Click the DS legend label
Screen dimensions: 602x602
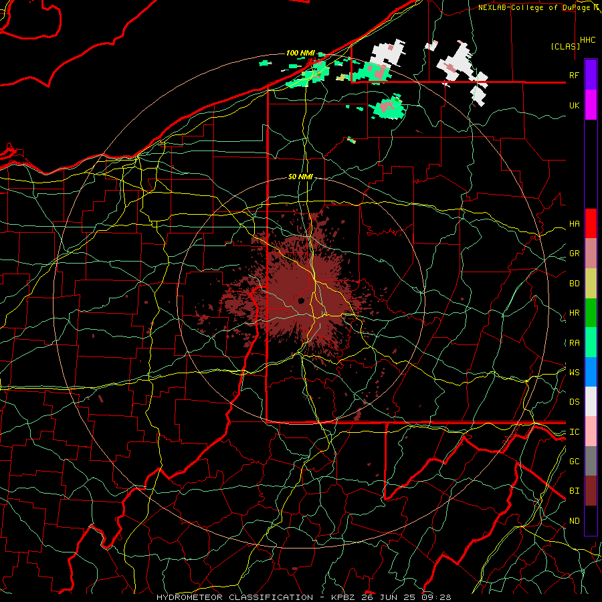[574, 401]
